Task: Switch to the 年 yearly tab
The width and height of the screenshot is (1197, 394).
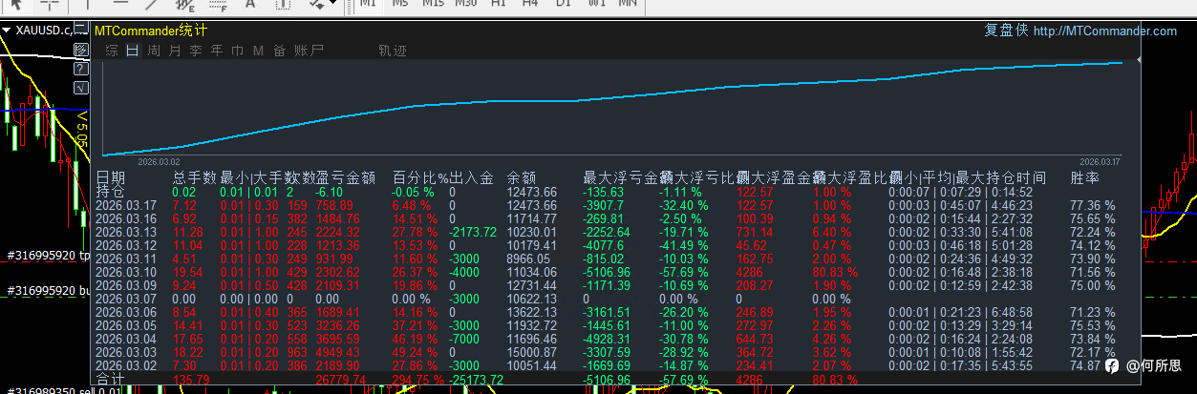Action: 217,51
